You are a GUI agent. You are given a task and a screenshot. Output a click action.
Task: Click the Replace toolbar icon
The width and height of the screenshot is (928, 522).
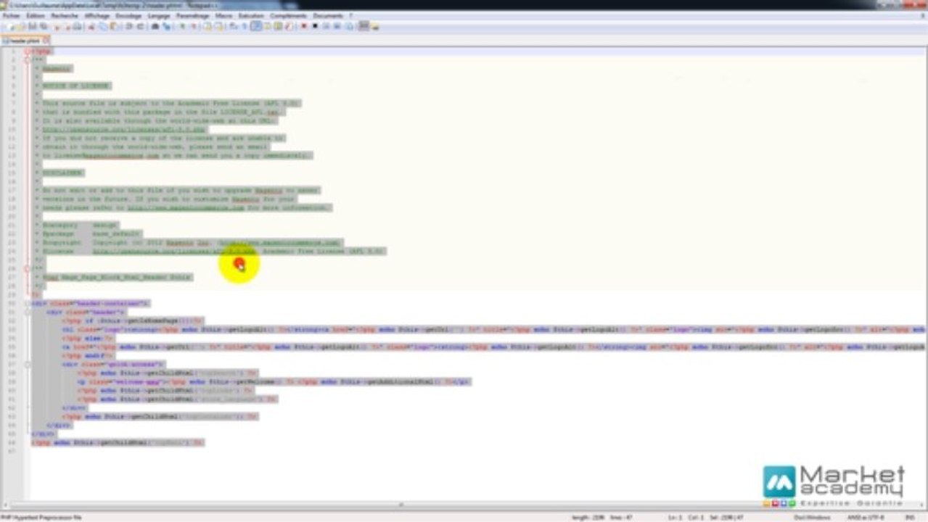tap(166, 26)
